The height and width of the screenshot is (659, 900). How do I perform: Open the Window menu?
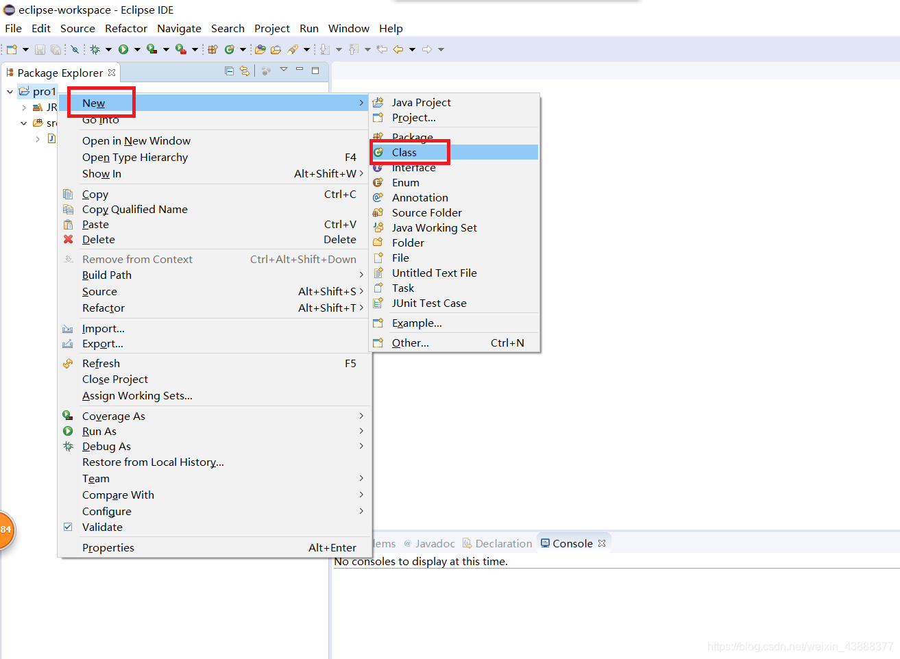(349, 28)
